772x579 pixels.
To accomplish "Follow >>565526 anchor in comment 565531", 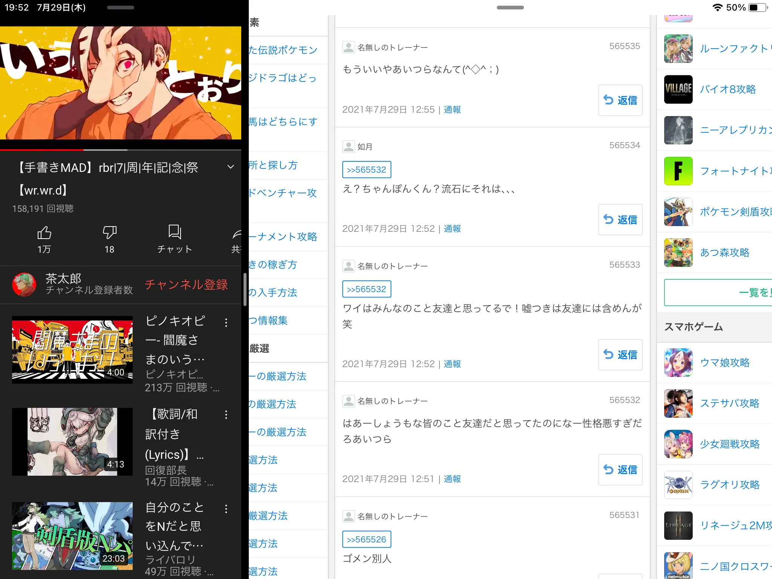I will 367,539.
